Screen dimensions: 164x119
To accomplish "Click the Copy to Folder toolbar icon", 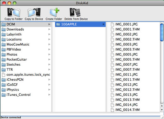I will pyautogui.click(x=14, y=12).
